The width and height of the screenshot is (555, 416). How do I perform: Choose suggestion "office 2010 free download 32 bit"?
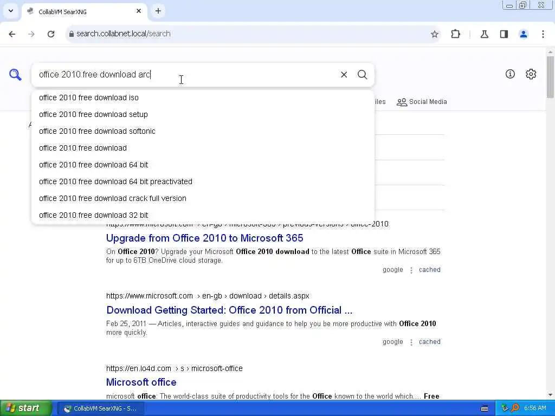point(203,215)
